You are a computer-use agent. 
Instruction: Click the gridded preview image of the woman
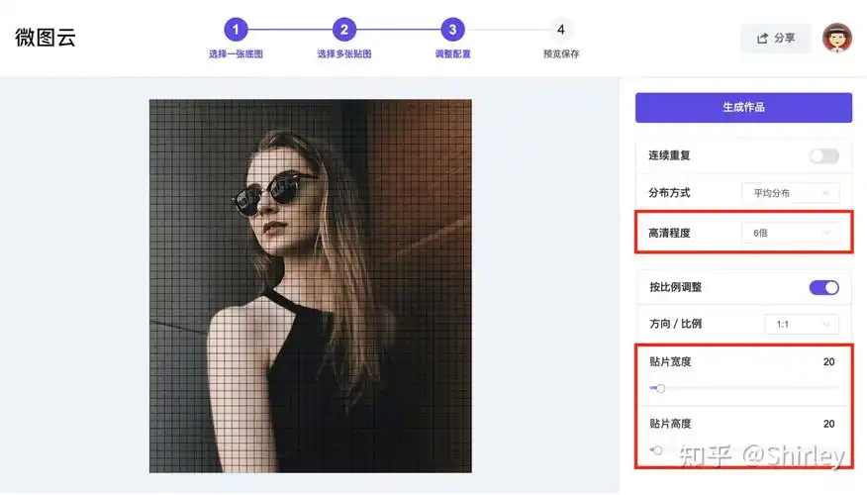pos(310,286)
